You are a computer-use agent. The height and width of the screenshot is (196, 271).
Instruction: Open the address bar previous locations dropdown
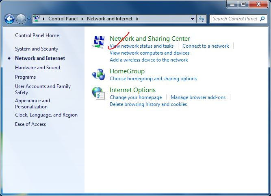[192, 19]
